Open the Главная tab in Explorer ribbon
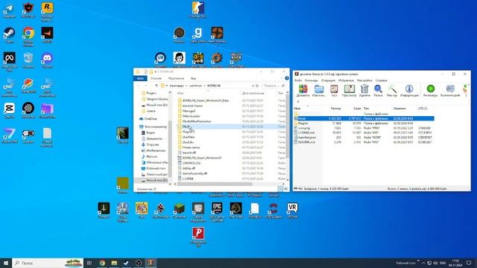Screen dimensions: 477x268 tap(156, 78)
